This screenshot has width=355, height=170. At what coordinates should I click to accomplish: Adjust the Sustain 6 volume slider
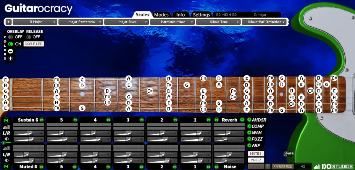[29, 139]
